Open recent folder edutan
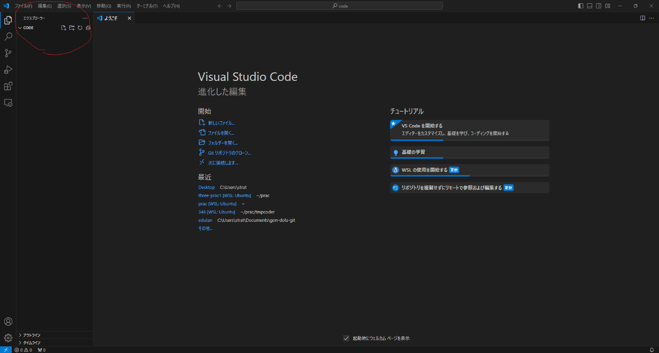 coord(205,220)
